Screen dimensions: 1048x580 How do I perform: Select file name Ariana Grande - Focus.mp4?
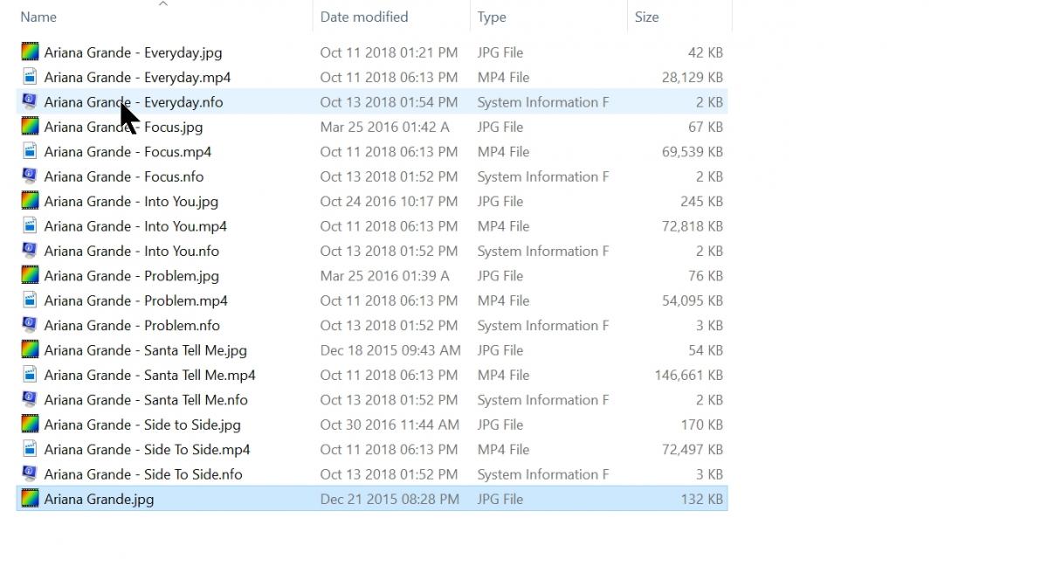coord(128,151)
